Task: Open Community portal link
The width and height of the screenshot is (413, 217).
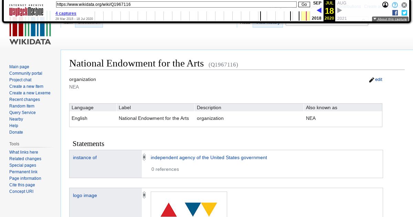Action: [x=26, y=73]
